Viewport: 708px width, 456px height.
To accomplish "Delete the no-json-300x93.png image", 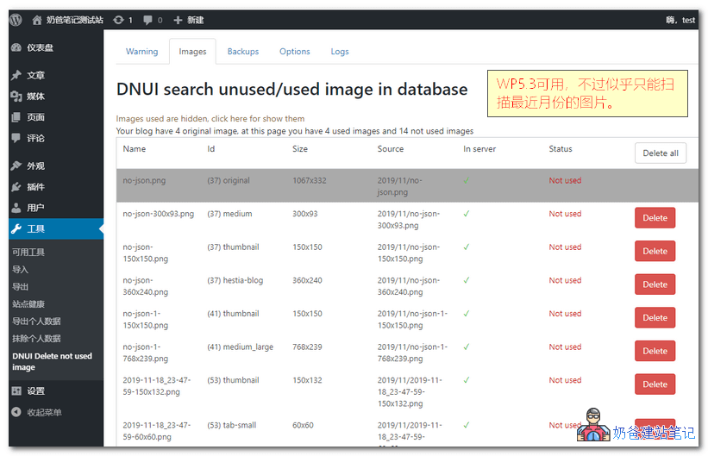I will point(655,218).
